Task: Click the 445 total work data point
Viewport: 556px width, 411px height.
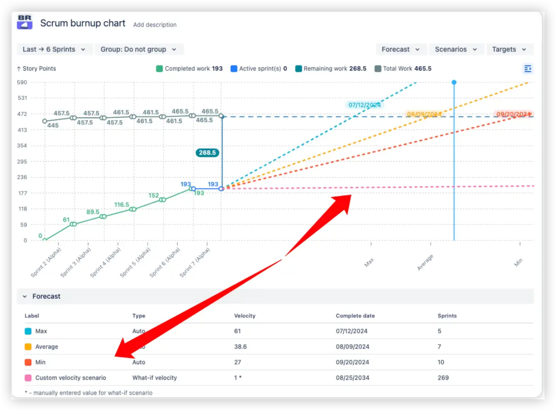Action: tap(45, 121)
